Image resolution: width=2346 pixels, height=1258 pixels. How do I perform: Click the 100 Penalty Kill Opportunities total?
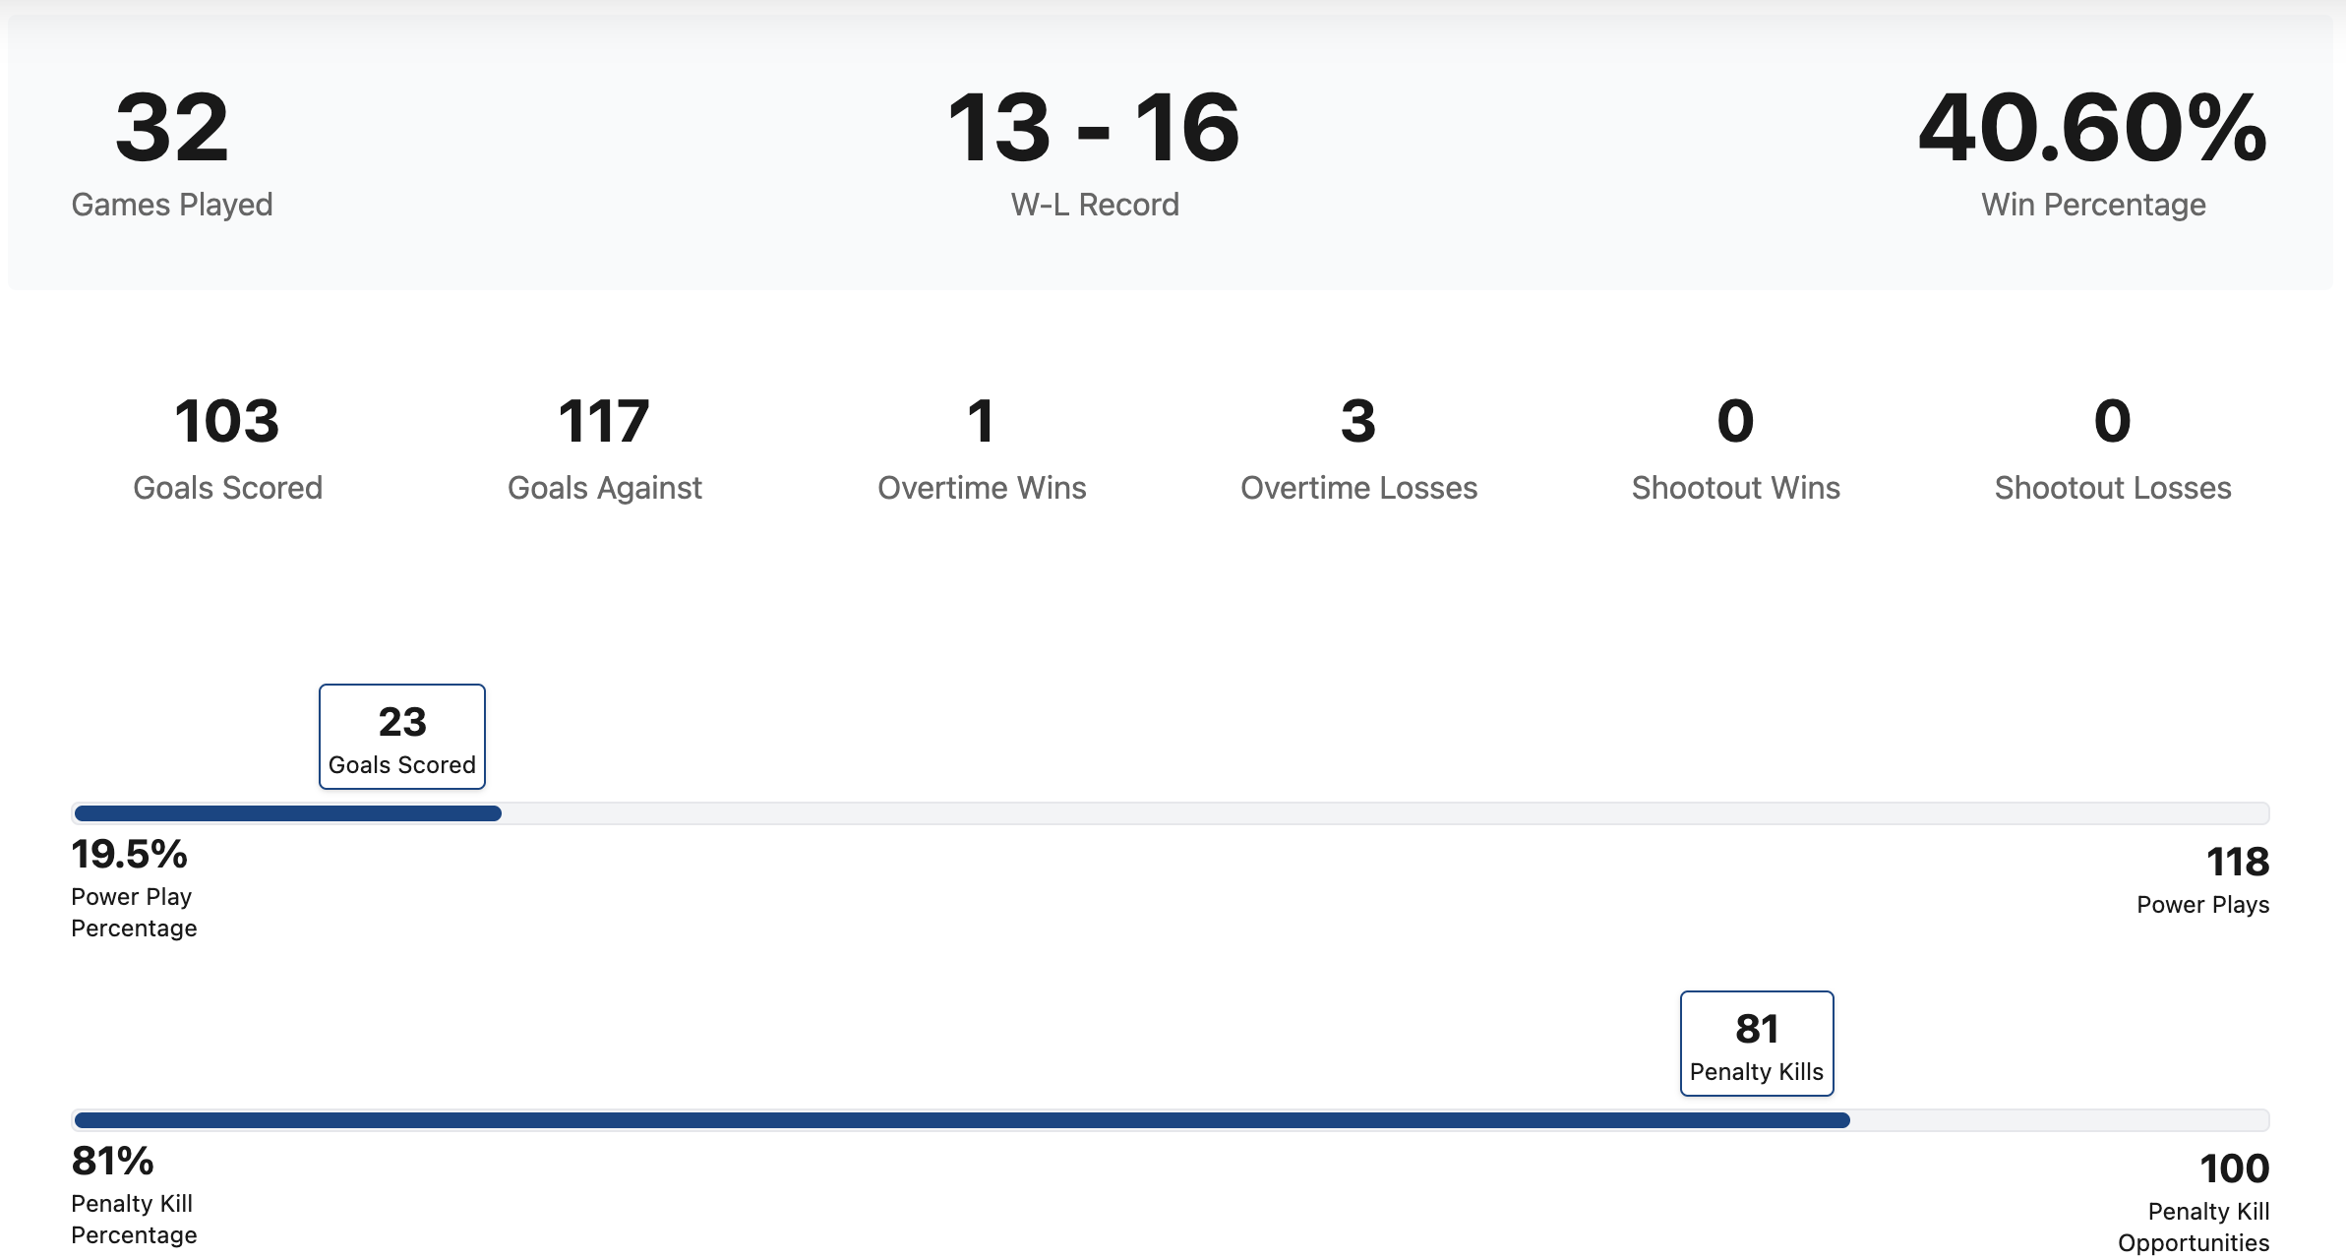click(2234, 1168)
